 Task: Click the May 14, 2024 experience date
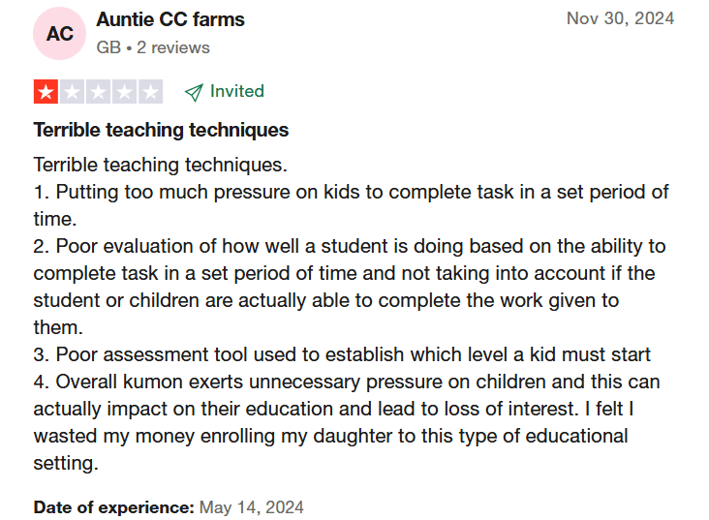point(252,507)
